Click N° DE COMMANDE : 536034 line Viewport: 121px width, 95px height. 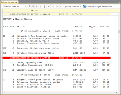(x=35, y=75)
